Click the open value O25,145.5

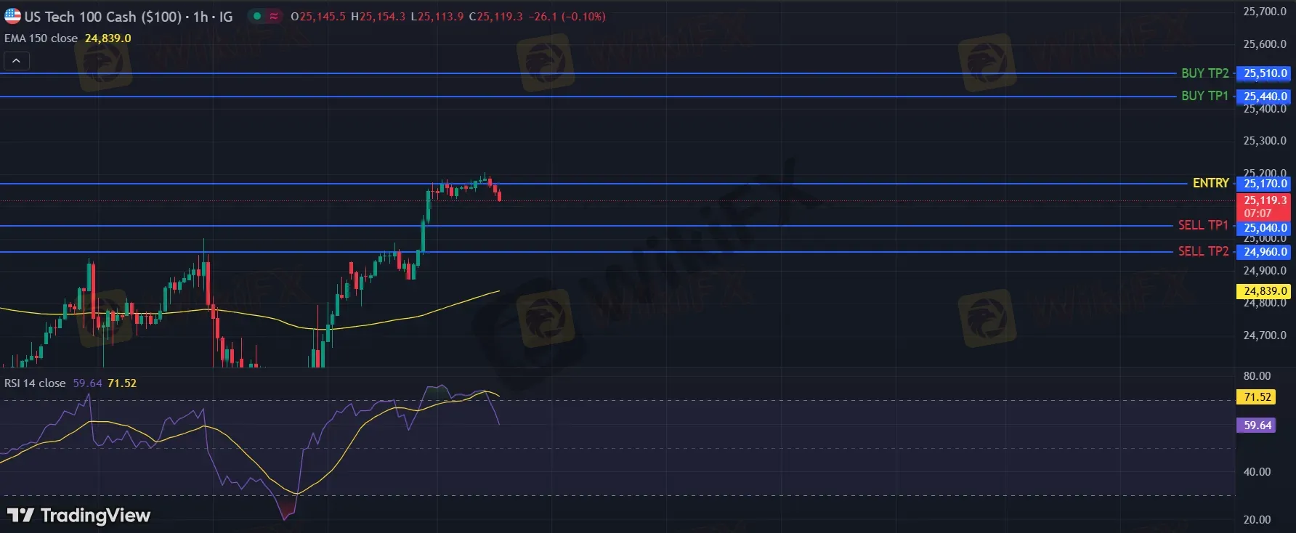[317, 17]
